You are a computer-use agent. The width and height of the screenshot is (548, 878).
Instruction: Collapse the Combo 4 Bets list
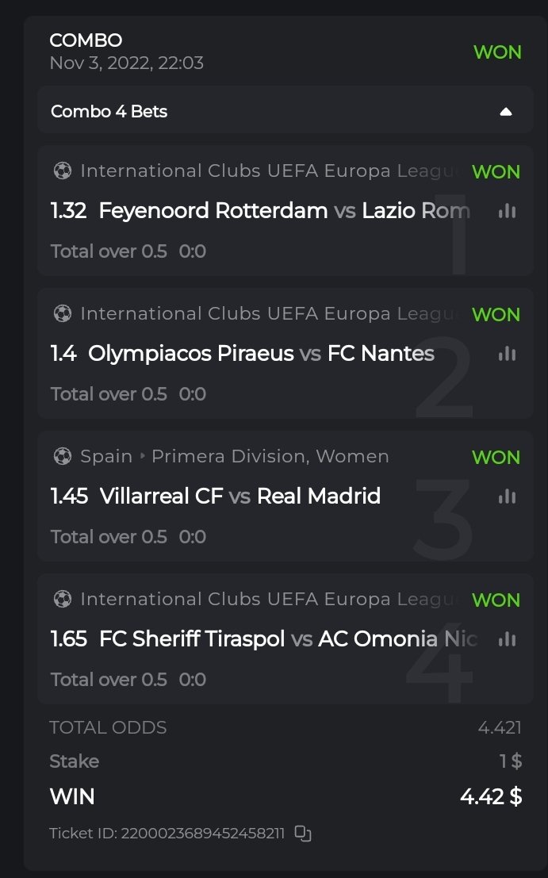[506, 112]
